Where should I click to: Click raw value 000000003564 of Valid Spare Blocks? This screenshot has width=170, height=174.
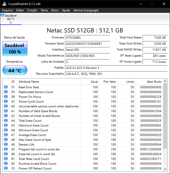151,111
